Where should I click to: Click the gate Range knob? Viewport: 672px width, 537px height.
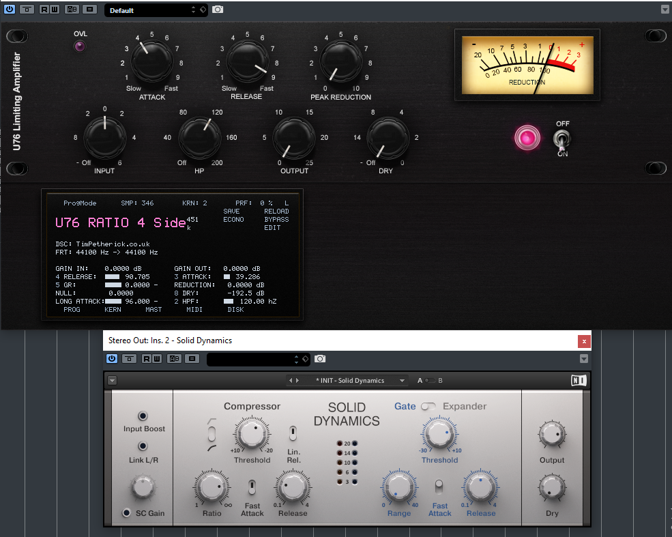point(399,488)
